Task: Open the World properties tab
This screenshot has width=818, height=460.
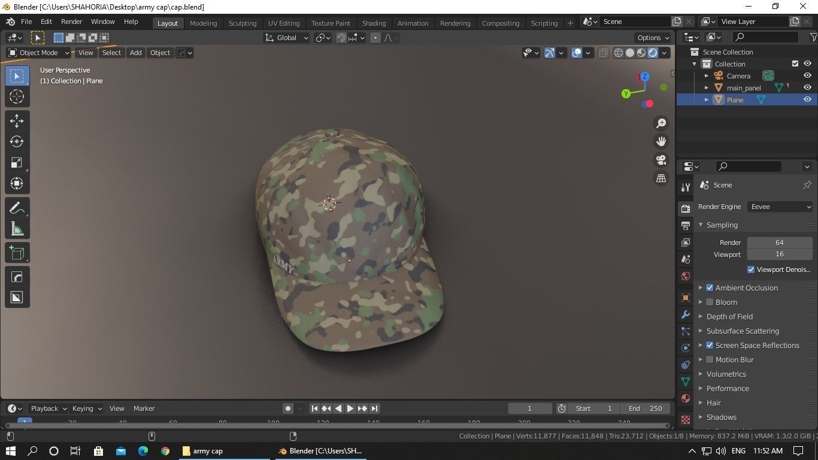Action: tap(686, 276)
